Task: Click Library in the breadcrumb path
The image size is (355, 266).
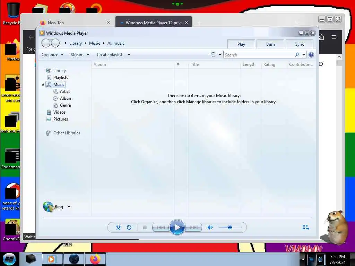Action: pyautogui.click(x=75, y=43)
